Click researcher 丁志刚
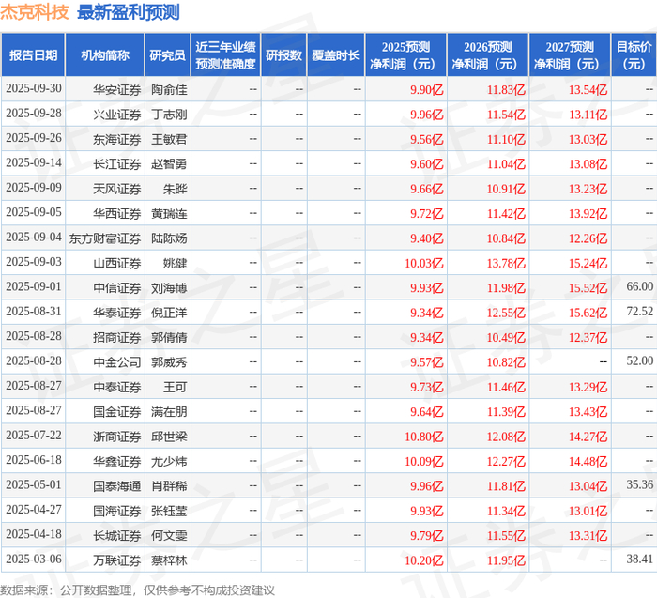The width and height of the screenshot is (657, 598). click(x=169, y=114)
